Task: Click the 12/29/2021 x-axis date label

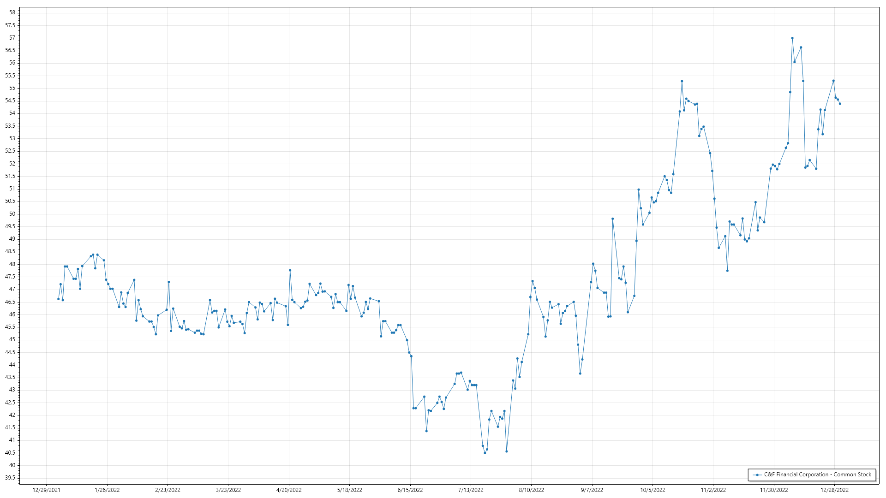Action: [x=46, y=490]
